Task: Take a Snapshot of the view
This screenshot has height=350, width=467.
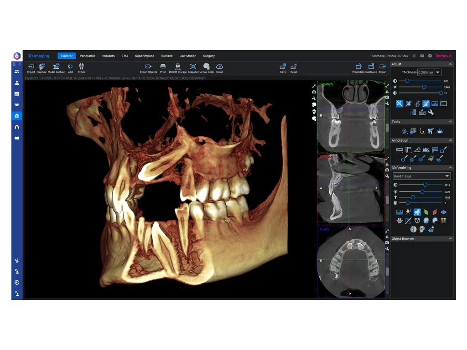Action: coord(193,67)
